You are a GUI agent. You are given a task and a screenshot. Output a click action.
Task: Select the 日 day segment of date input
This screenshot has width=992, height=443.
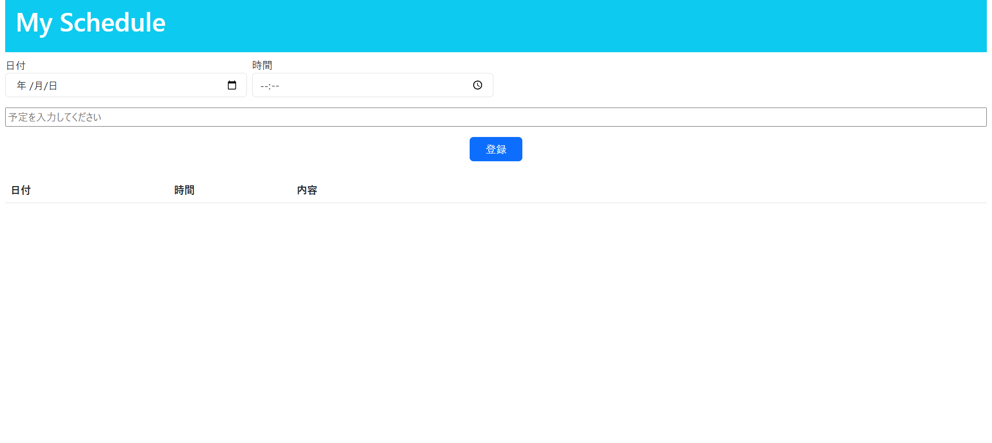pyautogui.click(x=53, y=86)
